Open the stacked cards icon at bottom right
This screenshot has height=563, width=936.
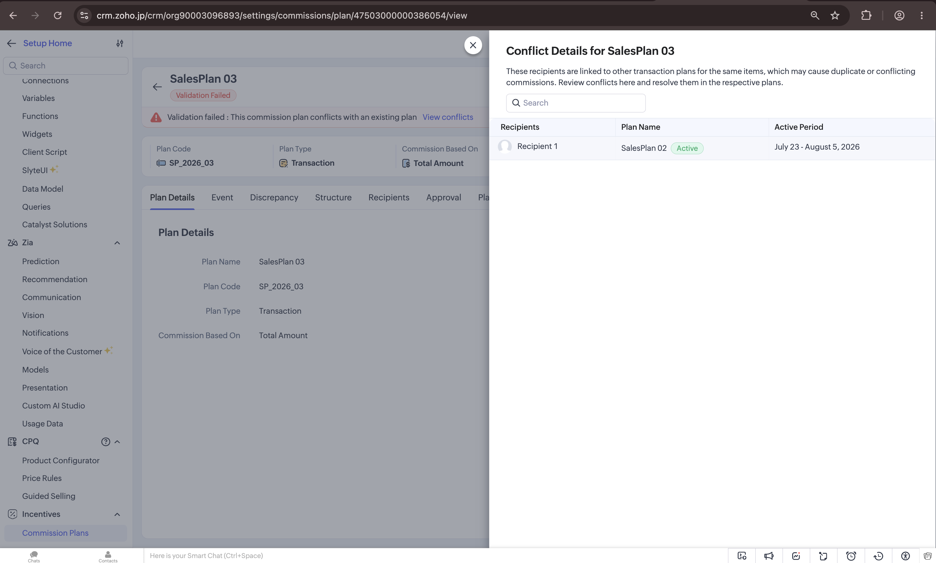(928, 556)
